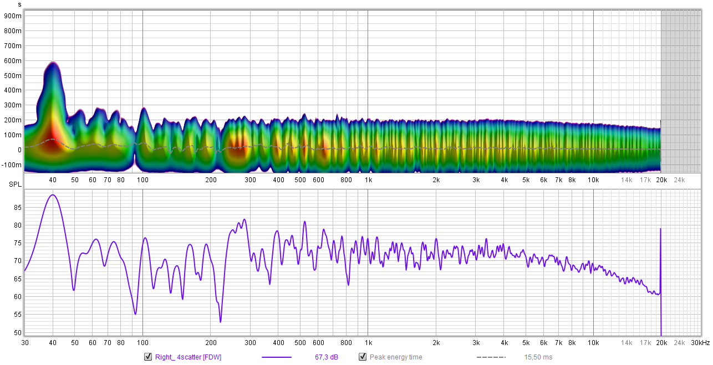Viewport: 713px width, 365px height.
Task: Click the red spectrogram hotspot near 280 Hz
Action: click(238, 145)
